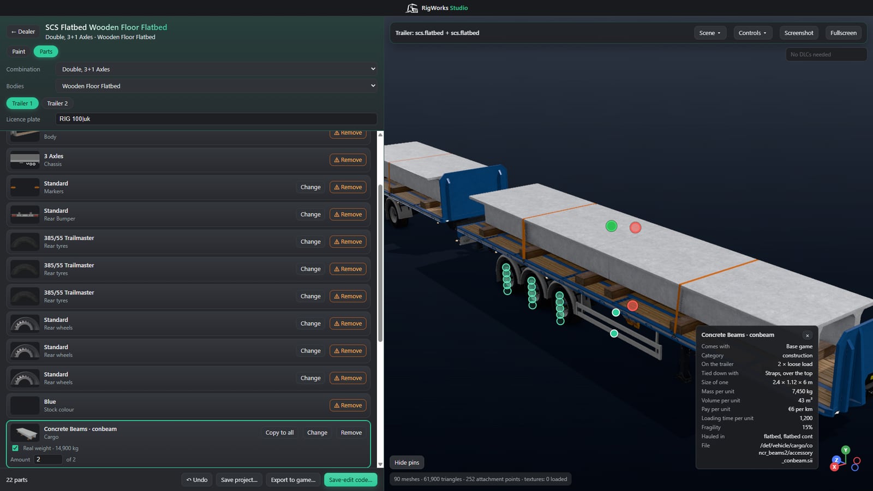Select the Parts tab
This screenshot has height=491, width=873.
[46, 51]
